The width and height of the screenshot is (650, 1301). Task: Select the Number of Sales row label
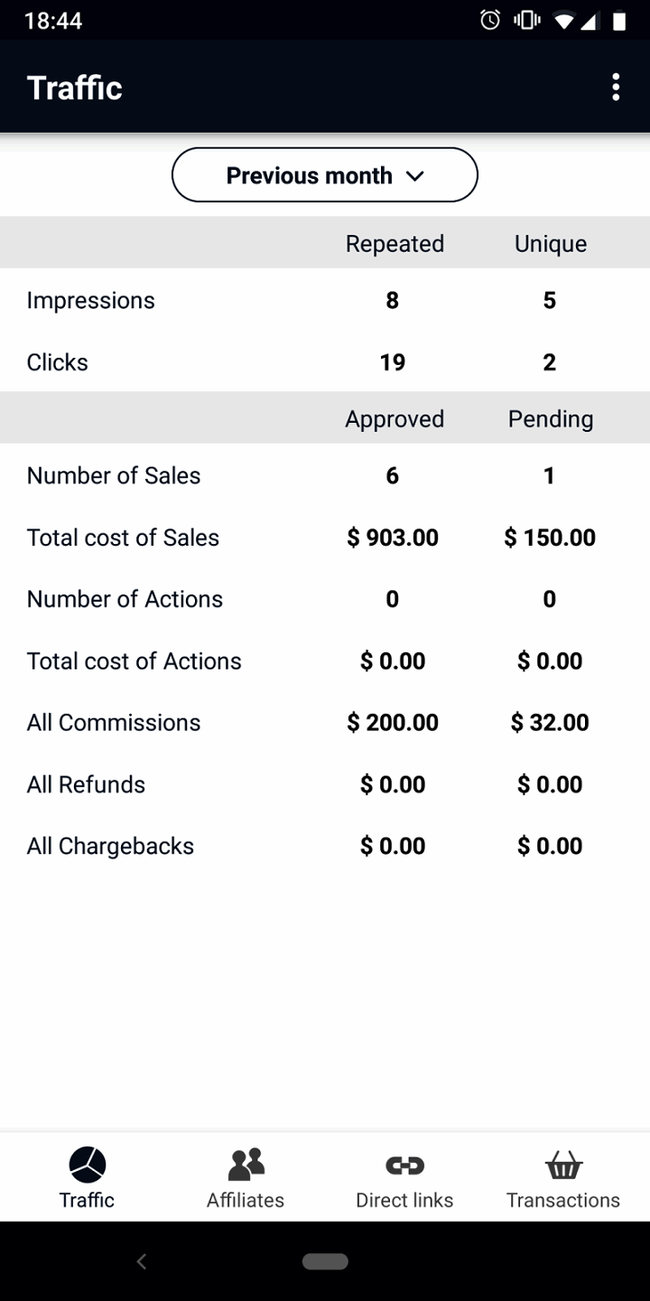tap(114, 476)
